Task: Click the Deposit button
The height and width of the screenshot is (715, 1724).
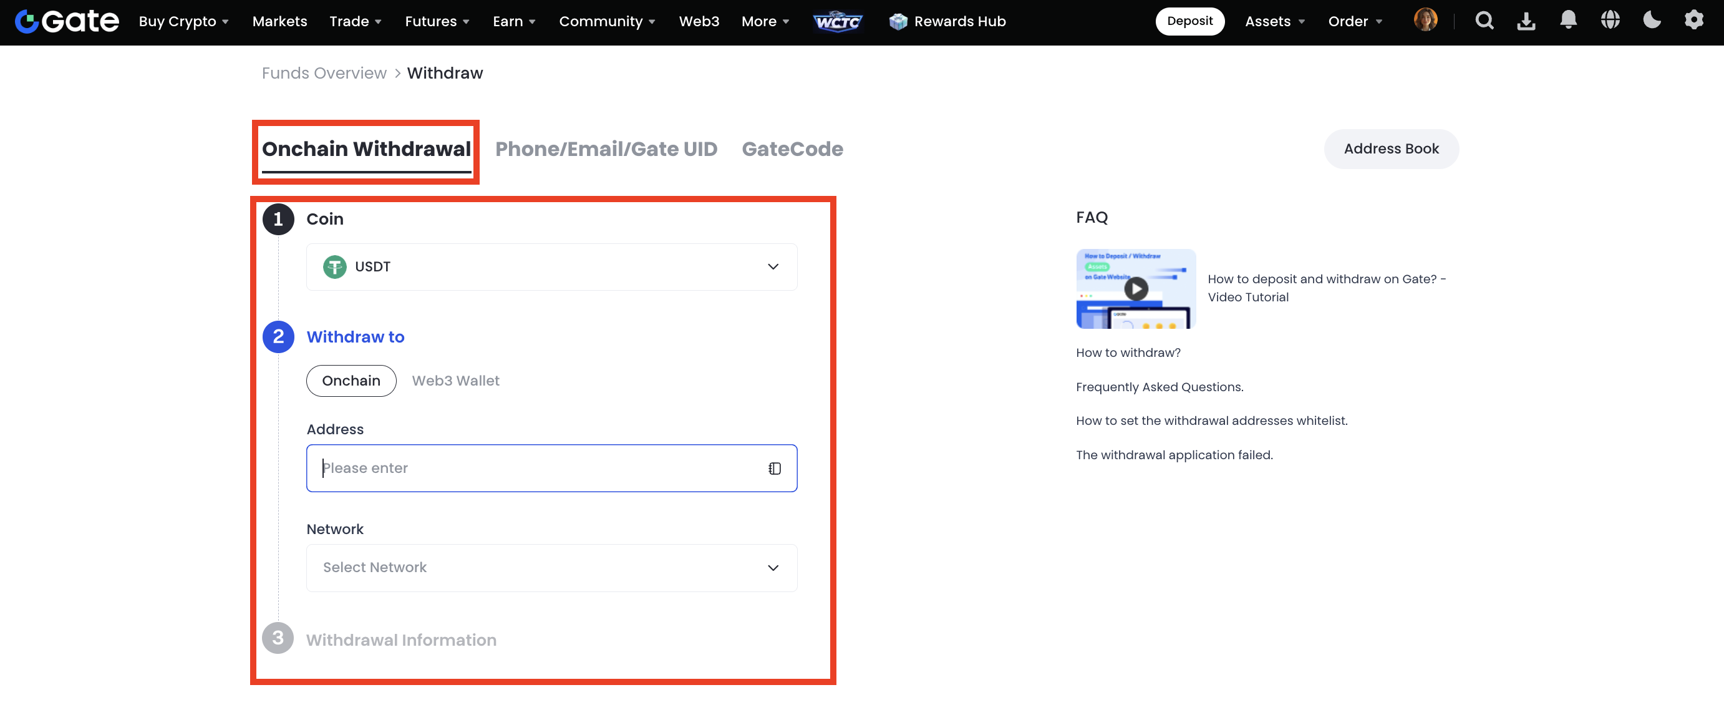Action: click(1190, 21)
